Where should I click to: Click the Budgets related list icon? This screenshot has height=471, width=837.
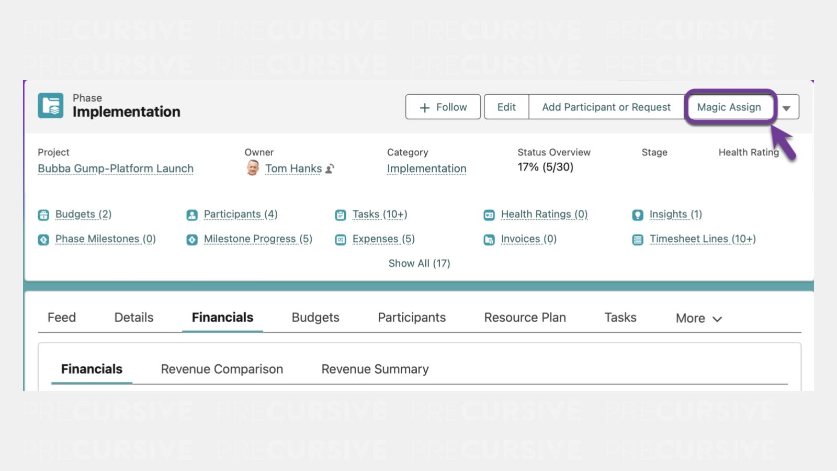[43, 215]
